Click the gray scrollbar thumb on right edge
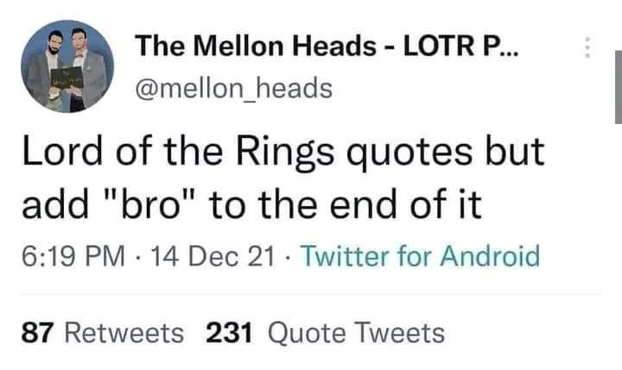This screenshot has width=622, height=370. pos(618,87)
